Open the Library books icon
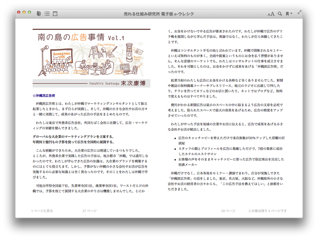 39,14
